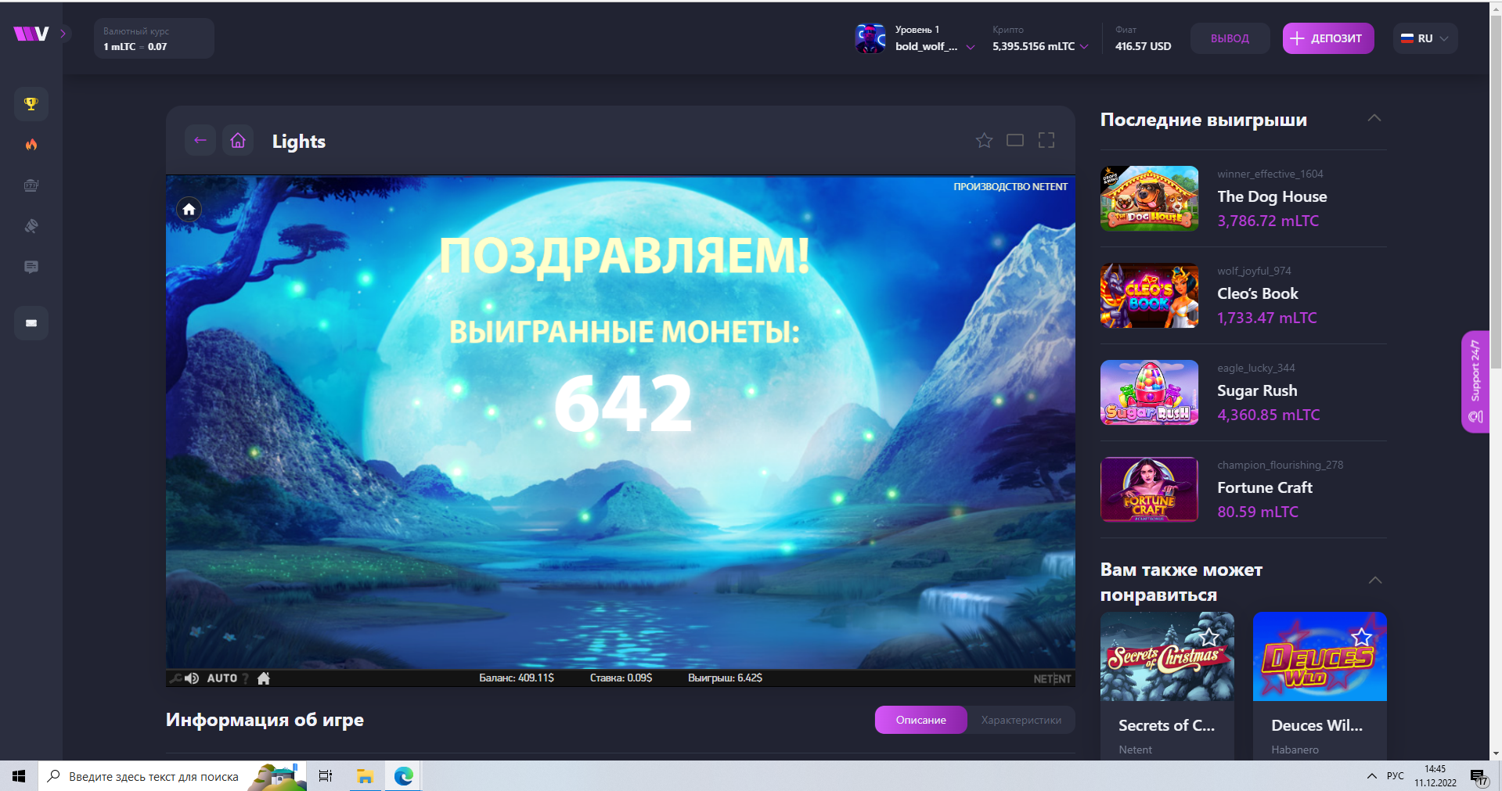The height and width of the screenshot is (791, 1502).
Task: Expand the sidebar with the arrow beside the logo
Action: pyautogui.click(x=63, y=34)
